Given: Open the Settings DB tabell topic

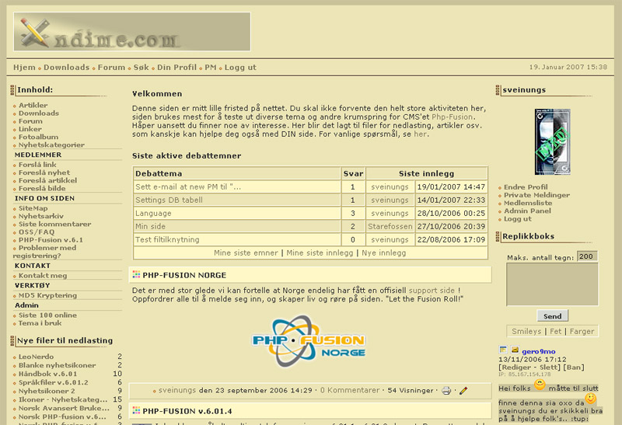Looking at the screenshot, I should click(169, 200).
